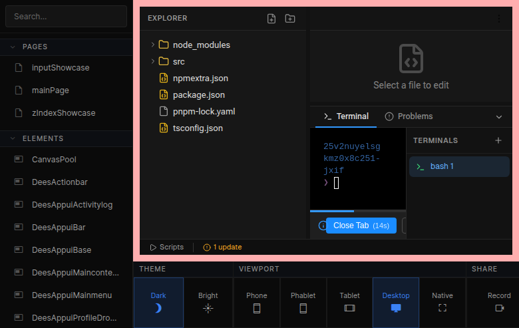Open Scripts in the status bar

click(166, 247)
